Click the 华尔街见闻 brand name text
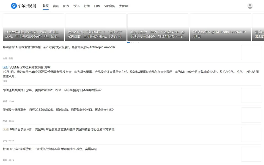Image resolution: width=264 pixels, height=165 pixels. click(x=27, y=6)
